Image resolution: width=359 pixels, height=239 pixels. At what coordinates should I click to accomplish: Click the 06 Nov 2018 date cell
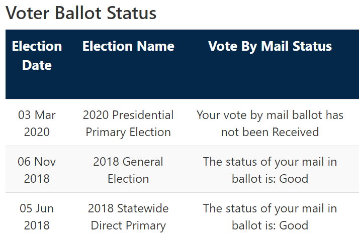[x=37, y=170]
